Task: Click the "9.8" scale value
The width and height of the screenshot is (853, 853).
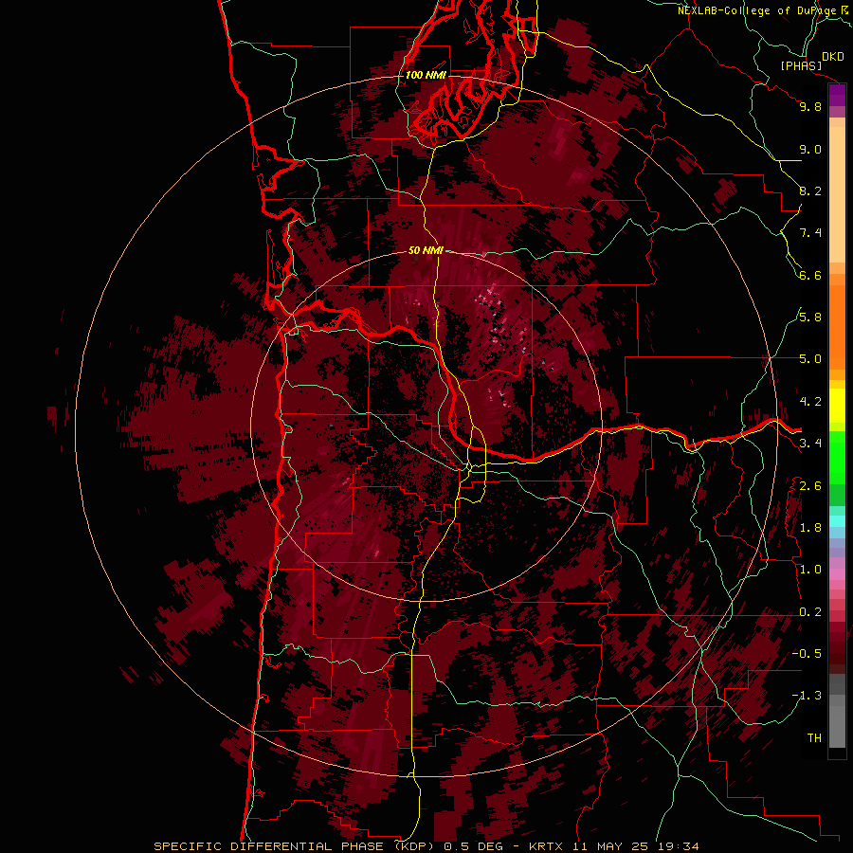Action: (x=810, y=106)
